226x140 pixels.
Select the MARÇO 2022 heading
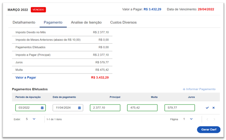pyautogui.click(x=18, y=10)
